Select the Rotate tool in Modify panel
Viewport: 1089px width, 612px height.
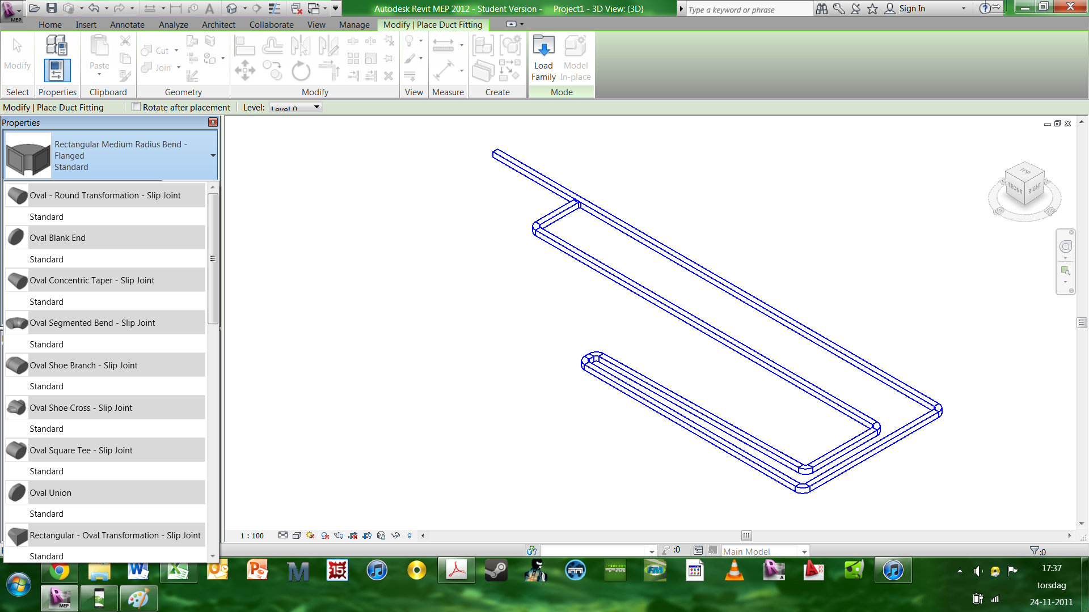click(301, 71)
